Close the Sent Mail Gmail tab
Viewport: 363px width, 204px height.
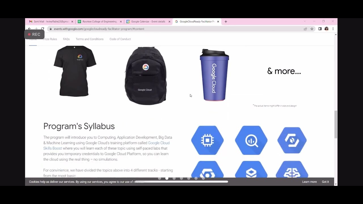(72, 22)
